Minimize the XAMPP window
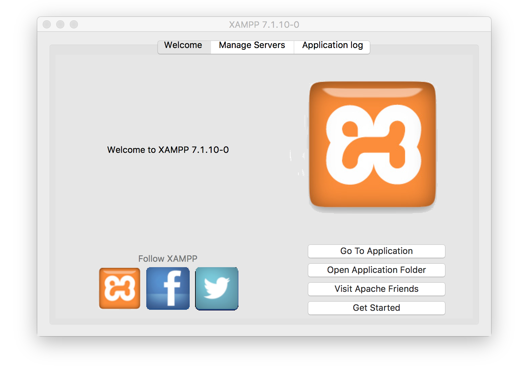Viewport: 527px width, 372px height. click(60, 24)
